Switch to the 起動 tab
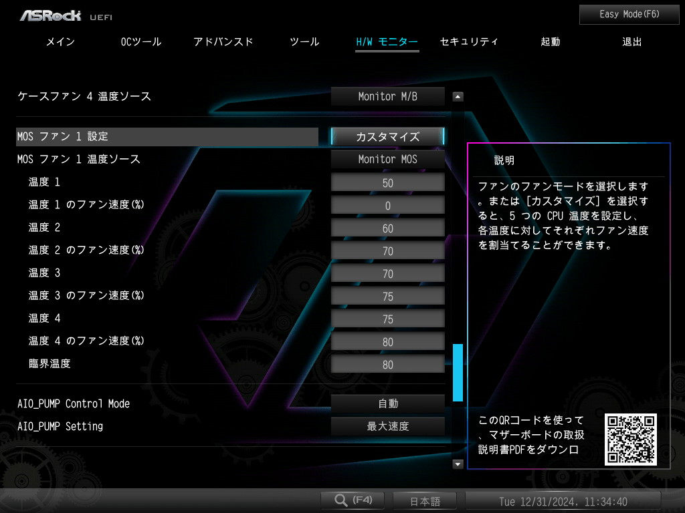 coord(551,42)
